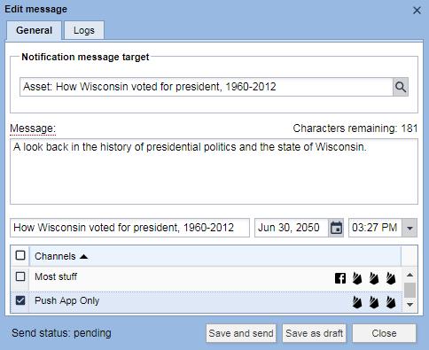Click the channel list scroll down arrow
Viewport: 429px width, 350px height.
(x=409, y=305)
